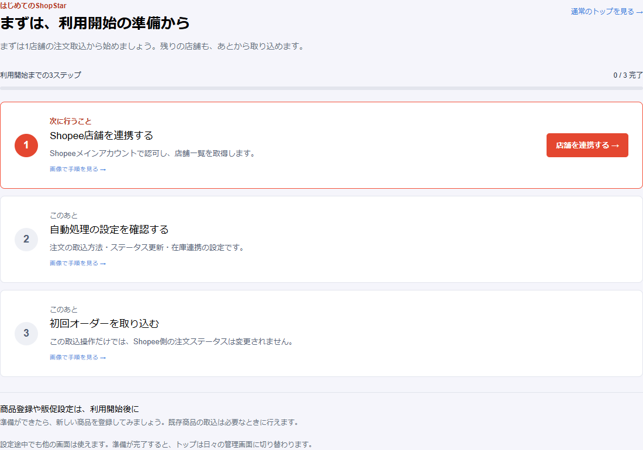Click the 商品登録や販促設定は、利用開始後に heading
This screenshot has width=643, height=450.
[70, 409]
